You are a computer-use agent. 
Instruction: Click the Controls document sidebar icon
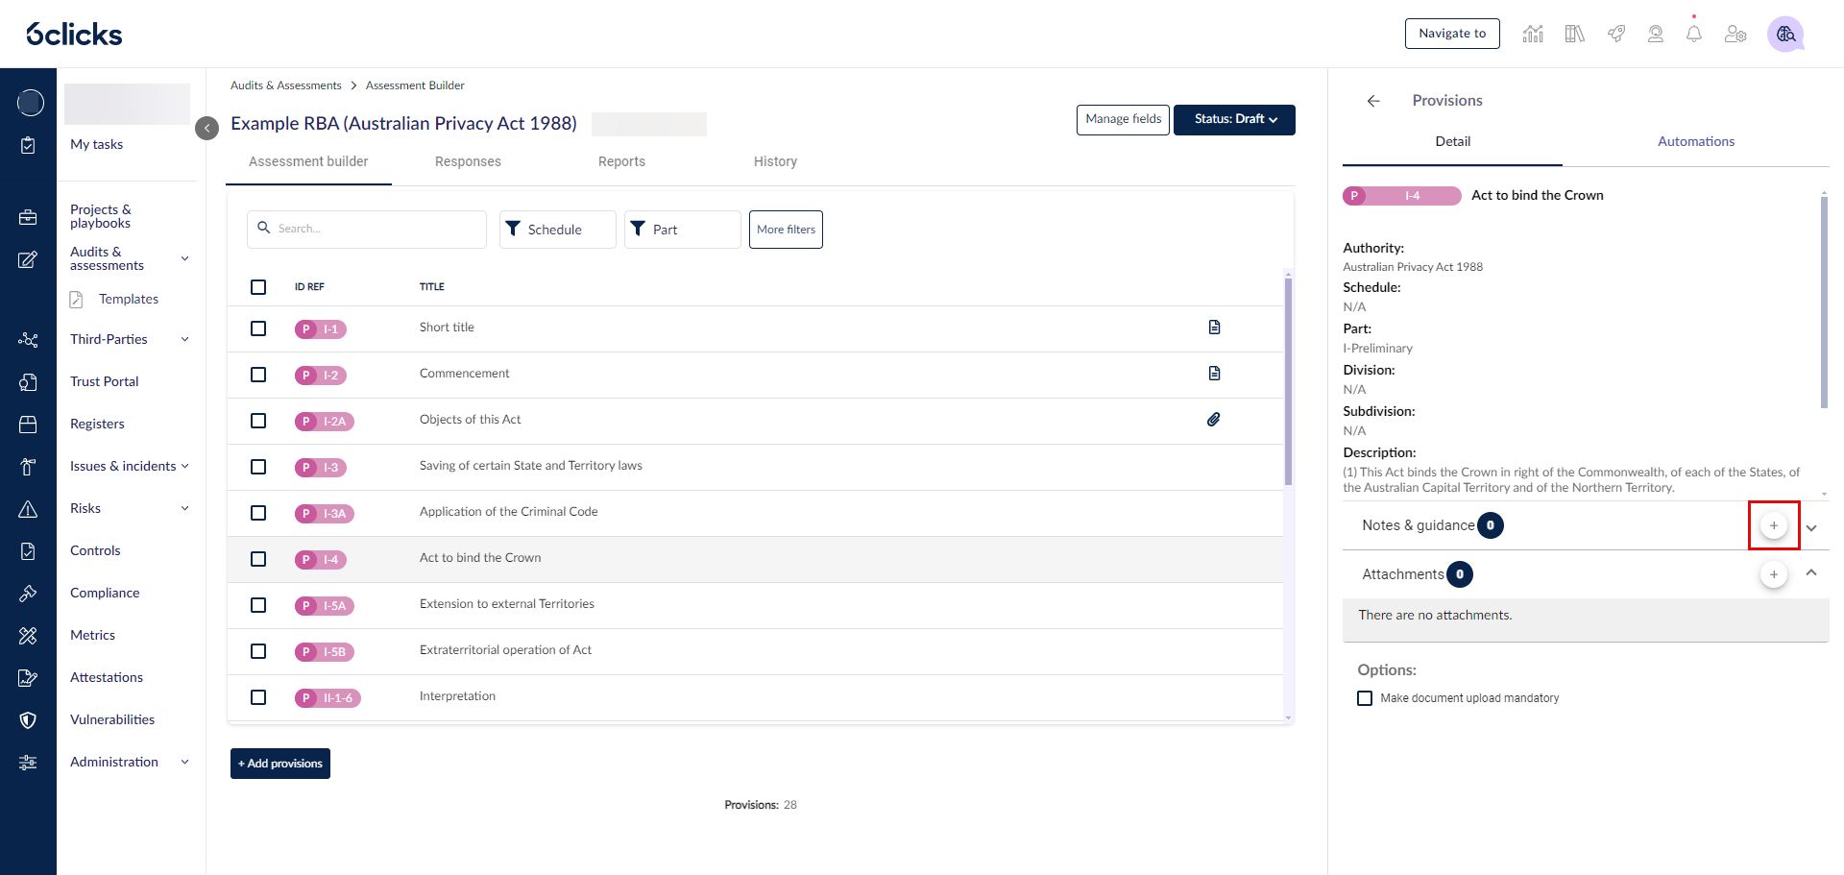pyautogui.click(x=28, y=551)
